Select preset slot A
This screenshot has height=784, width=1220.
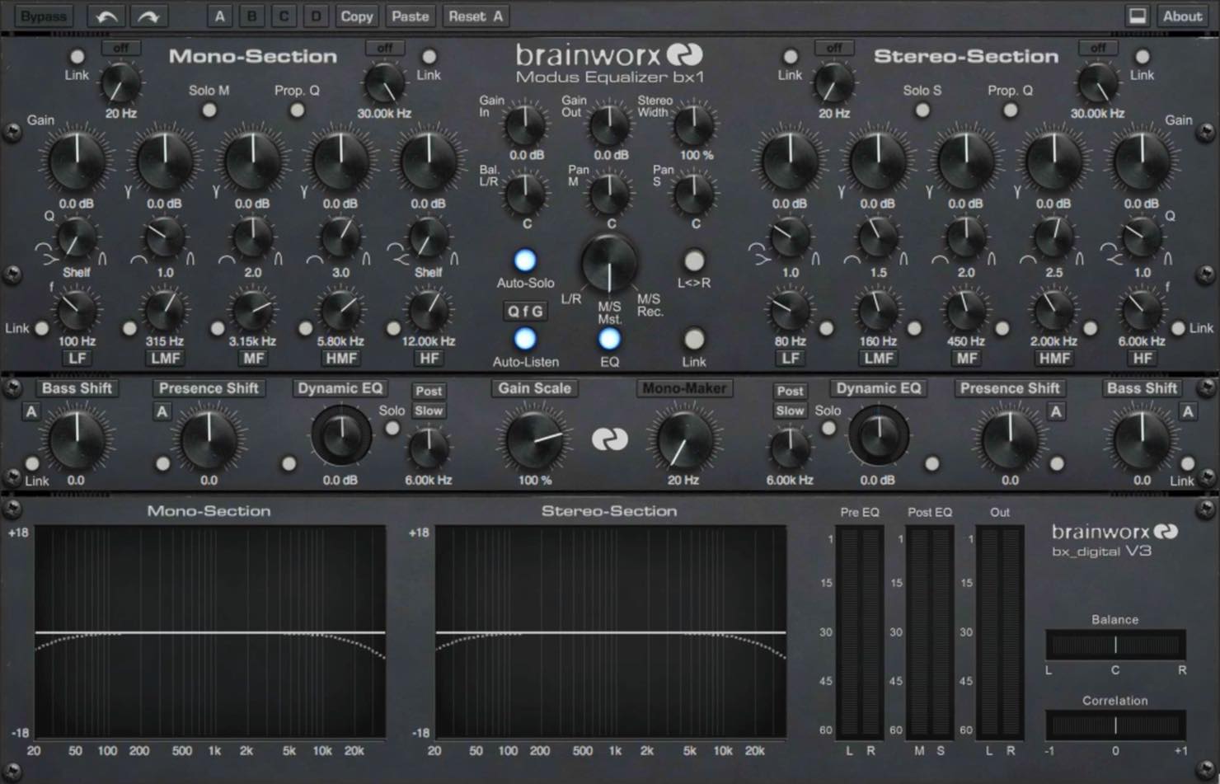point(219,16)
